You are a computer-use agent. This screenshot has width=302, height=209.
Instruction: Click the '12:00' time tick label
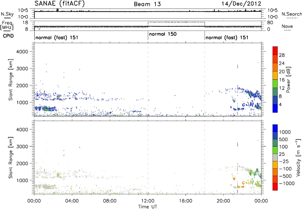coord(148,201)
